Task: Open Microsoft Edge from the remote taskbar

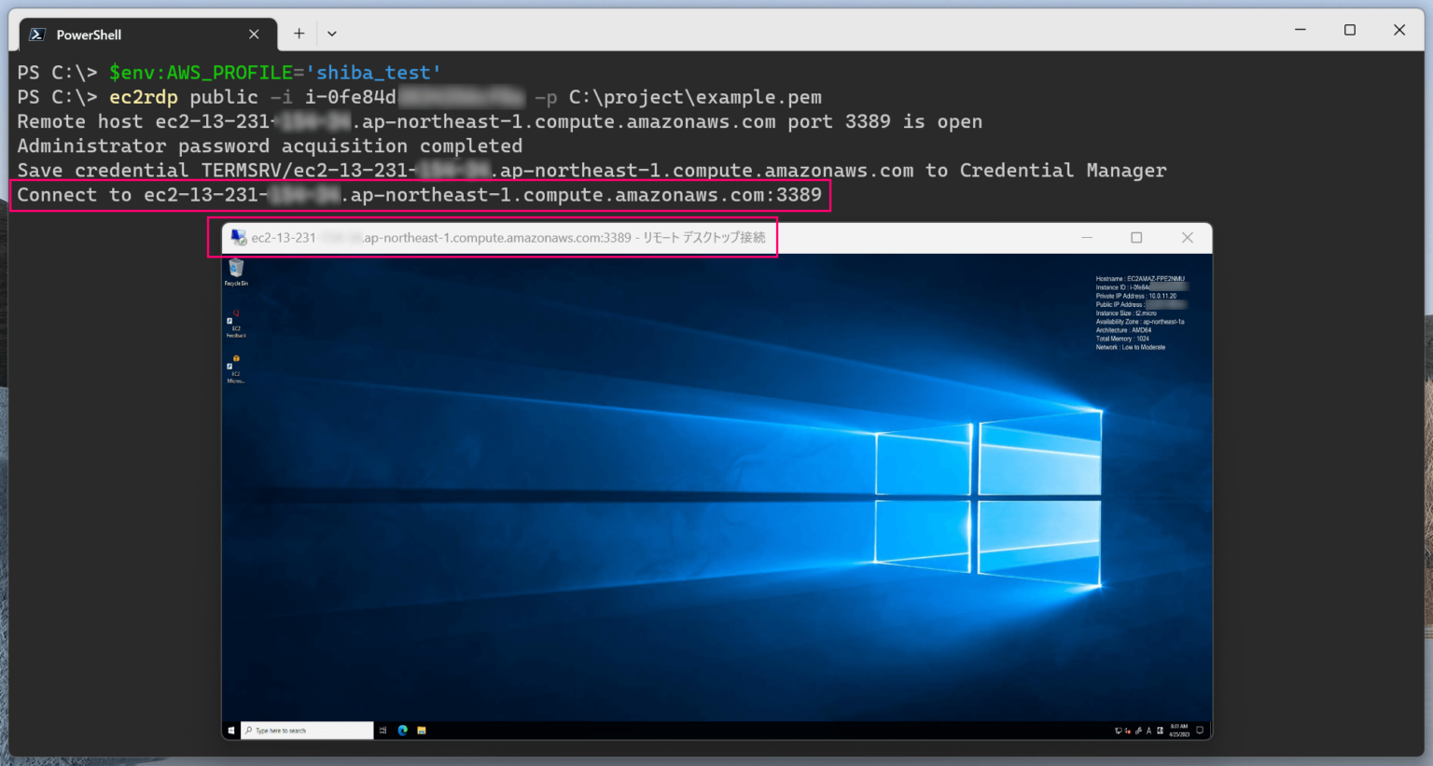Action: (403, 731)
